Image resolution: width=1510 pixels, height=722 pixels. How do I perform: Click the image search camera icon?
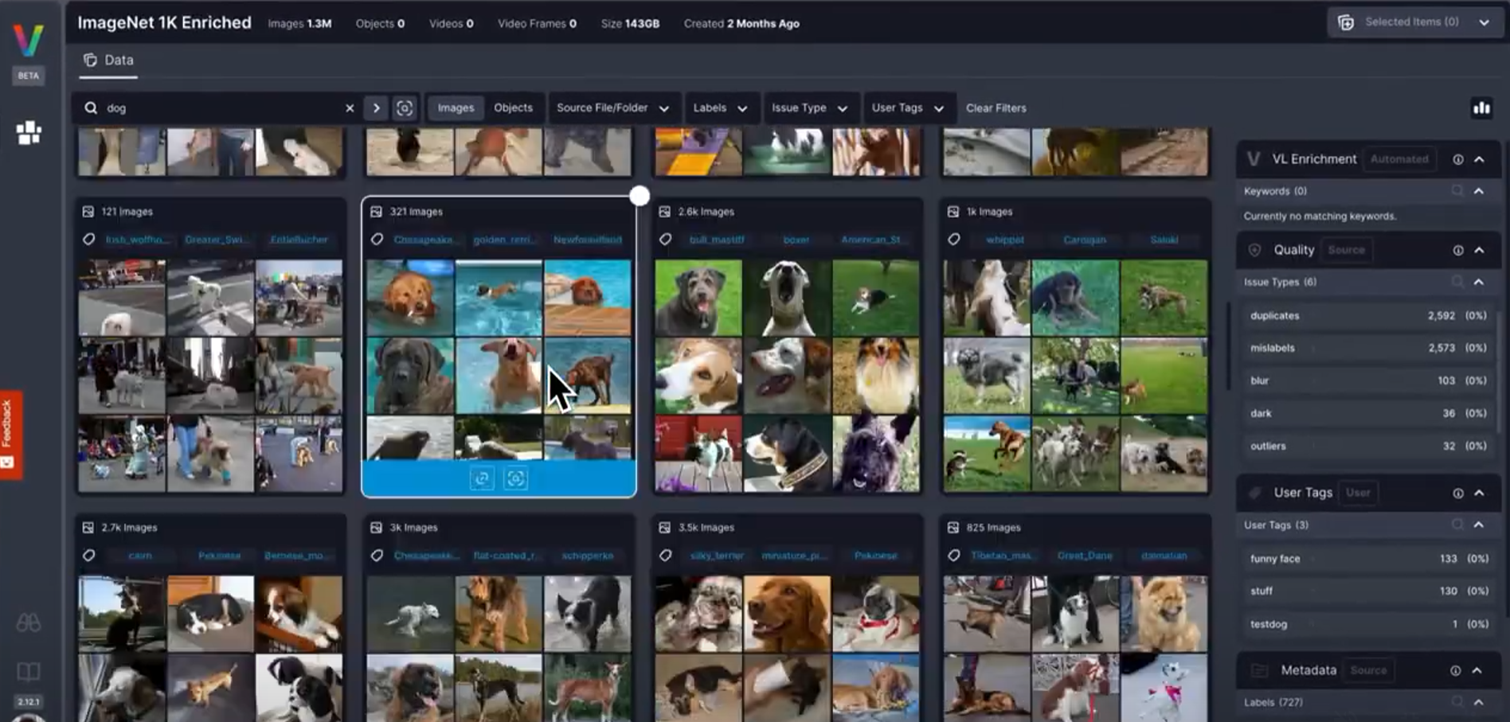pyautogui.click(x=405, y=108)
